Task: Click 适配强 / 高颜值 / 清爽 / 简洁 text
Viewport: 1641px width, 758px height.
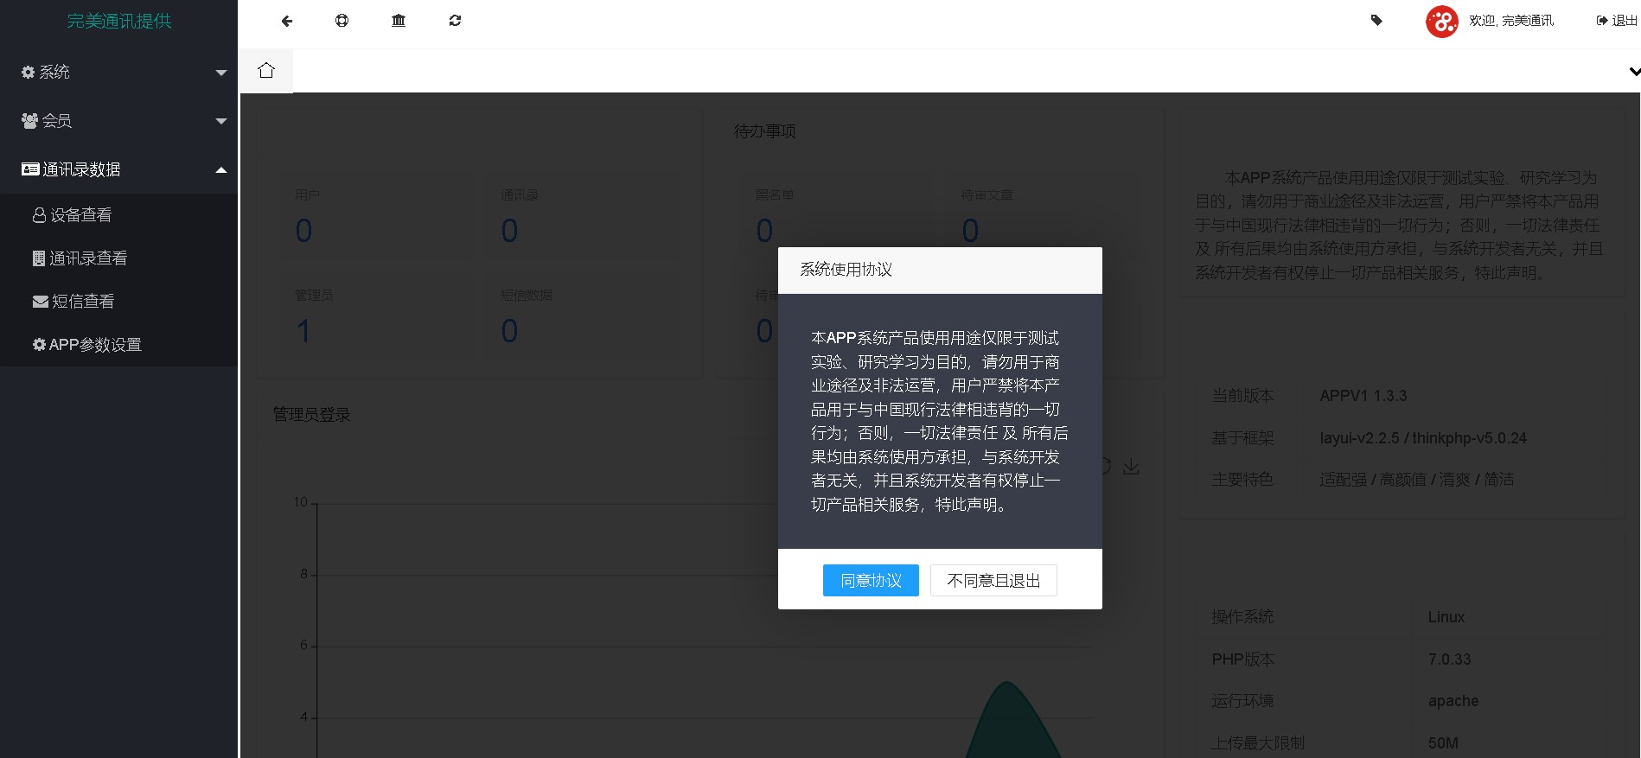Action: [x=1417, y=480]
